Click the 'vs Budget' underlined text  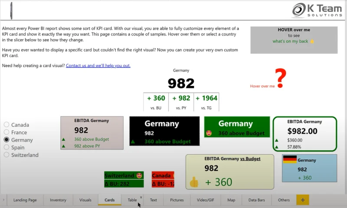point(250,158)
